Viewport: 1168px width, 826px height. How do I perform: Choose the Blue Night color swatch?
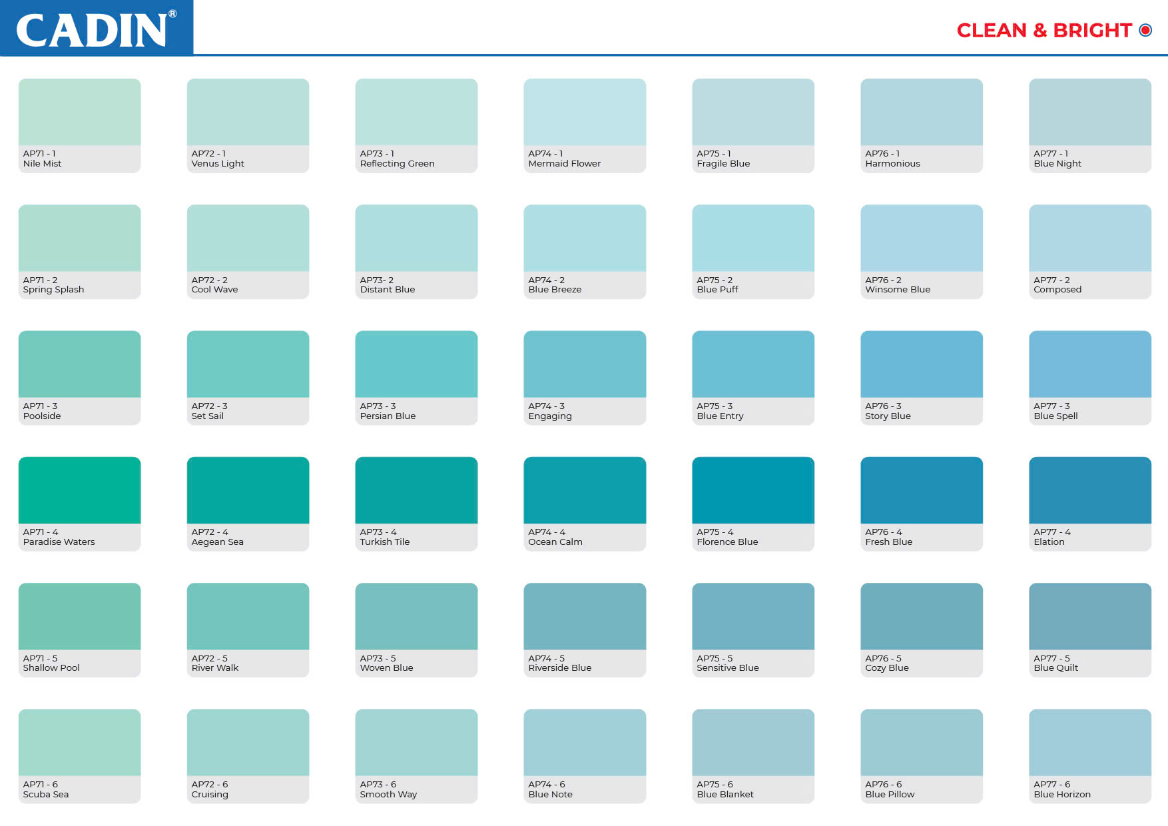coord(1089,112)
